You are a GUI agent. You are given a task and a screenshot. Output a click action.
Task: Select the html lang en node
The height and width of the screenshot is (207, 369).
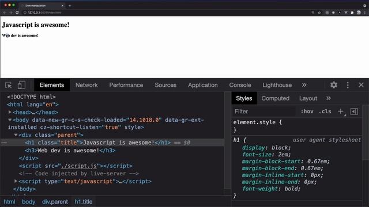pyautogui.click(x=33, y=105)
